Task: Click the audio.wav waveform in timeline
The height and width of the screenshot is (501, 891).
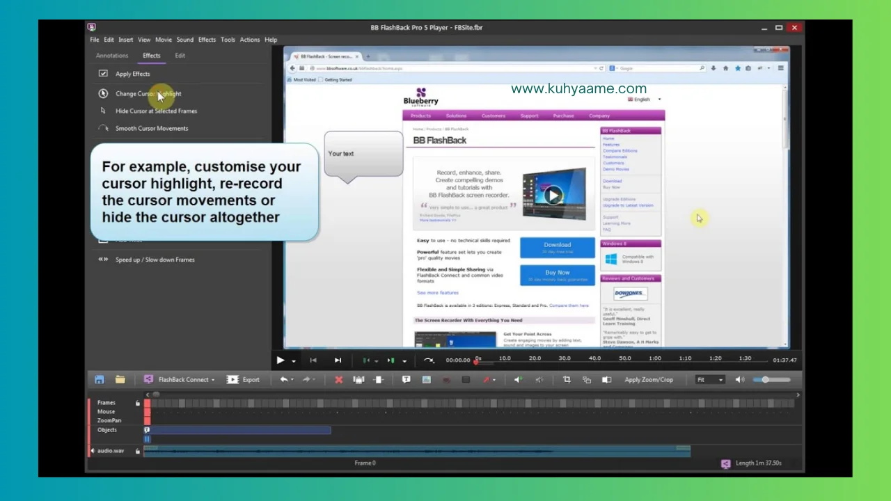Action: 417,451
